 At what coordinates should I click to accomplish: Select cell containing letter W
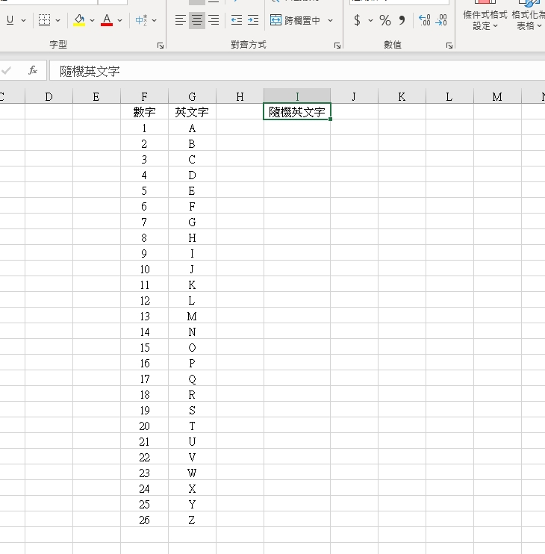point(192,473)
